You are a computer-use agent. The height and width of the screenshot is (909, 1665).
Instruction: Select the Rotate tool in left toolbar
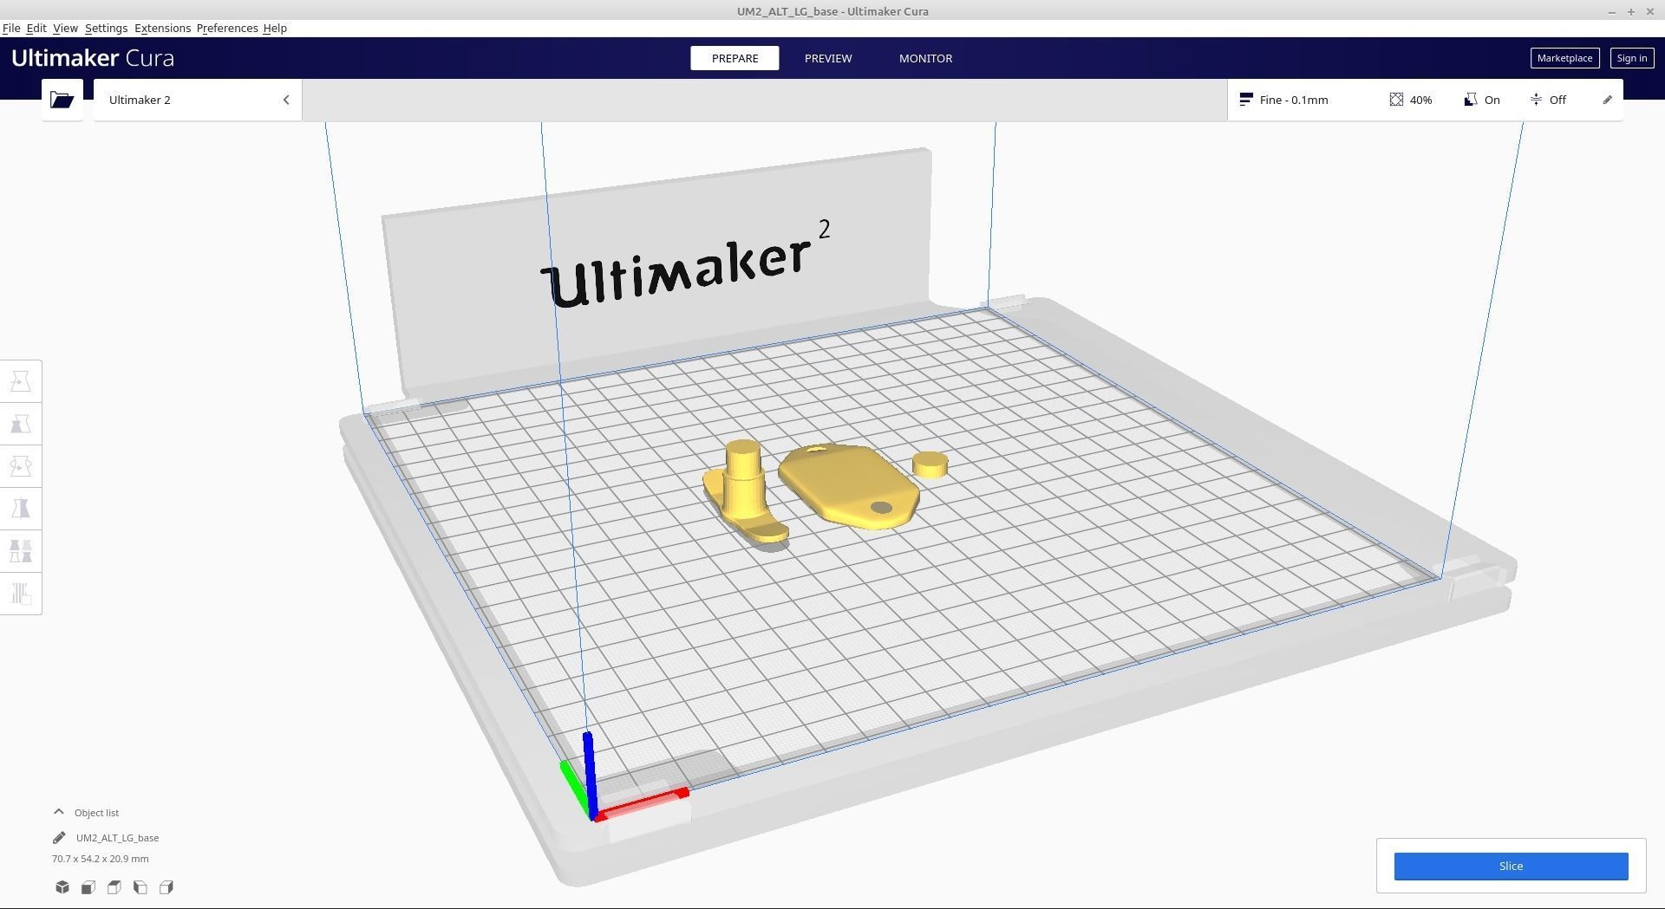click(x=21, y=466)
